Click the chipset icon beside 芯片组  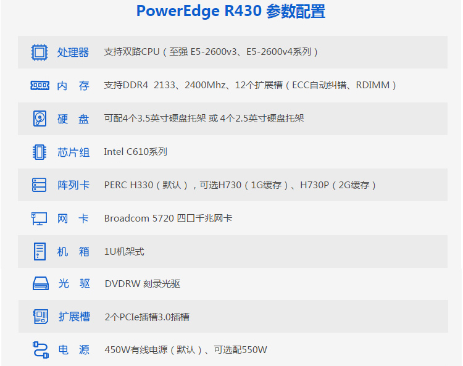40,152
